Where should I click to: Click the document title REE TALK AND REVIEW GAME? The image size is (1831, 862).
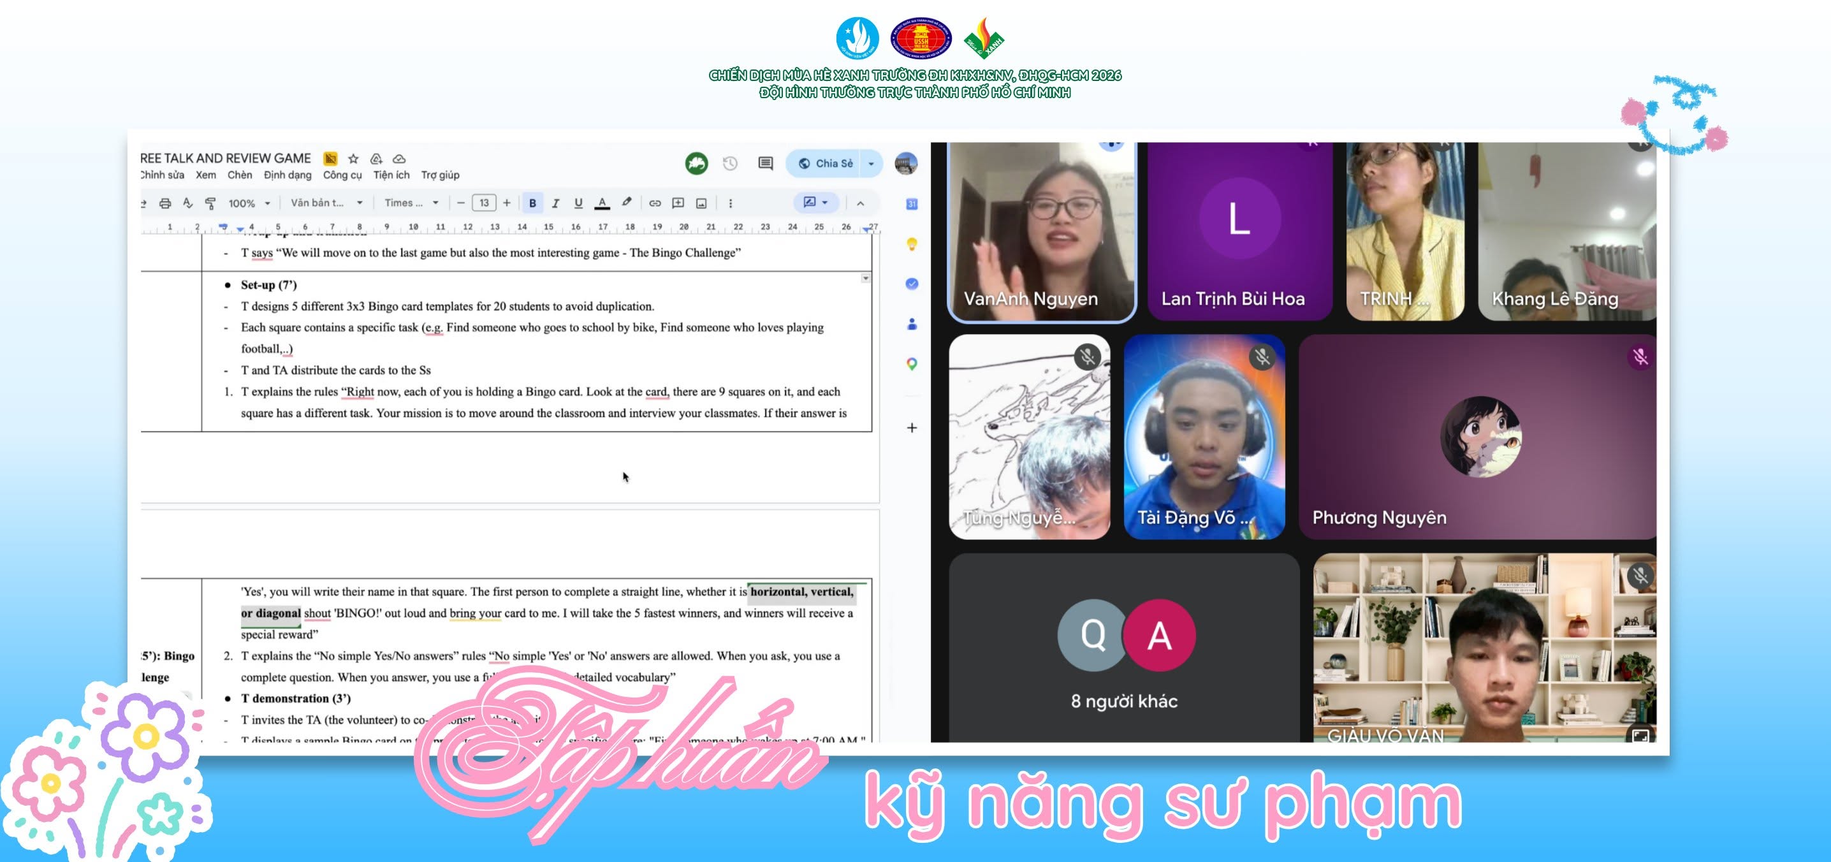tap(225, 159)
